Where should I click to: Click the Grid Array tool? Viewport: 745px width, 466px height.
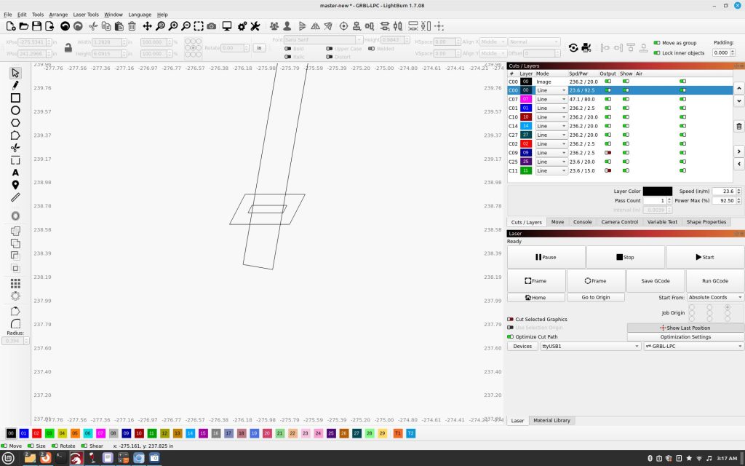point(15,283)
